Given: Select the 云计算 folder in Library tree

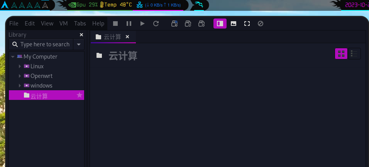Looking at the screenshot, I should tap(46, 95).
